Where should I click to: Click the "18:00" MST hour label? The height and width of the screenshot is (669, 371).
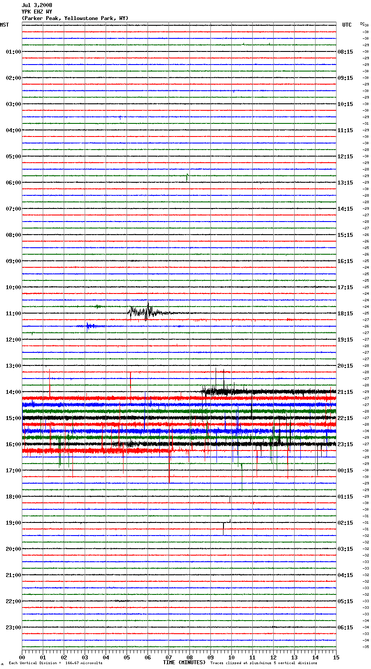click(x=13, y=497)
